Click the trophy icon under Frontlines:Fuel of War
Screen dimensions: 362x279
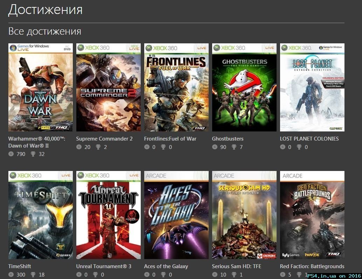click(163, 147)
